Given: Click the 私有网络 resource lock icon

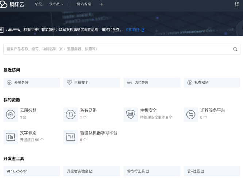Looking at the screenshot, I should coord(71,114).
